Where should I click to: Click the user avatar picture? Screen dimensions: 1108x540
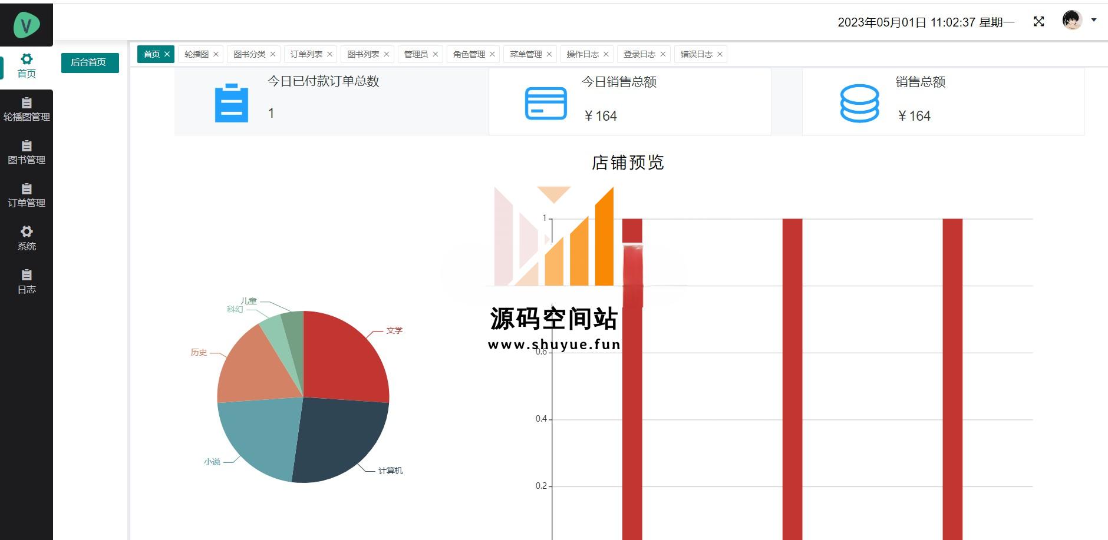(x=1071, y=21)
